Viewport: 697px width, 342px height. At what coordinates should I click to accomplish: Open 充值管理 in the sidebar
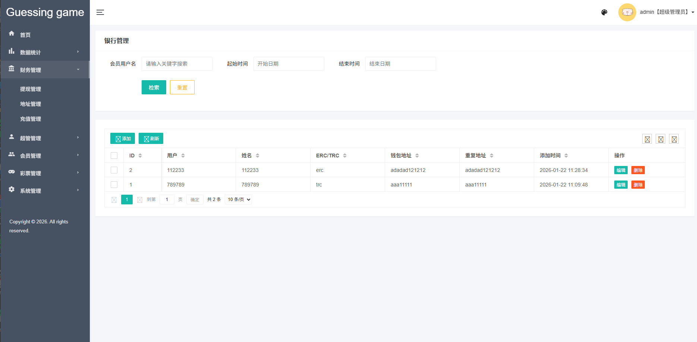pyautogui.click(x=31, y=119)
